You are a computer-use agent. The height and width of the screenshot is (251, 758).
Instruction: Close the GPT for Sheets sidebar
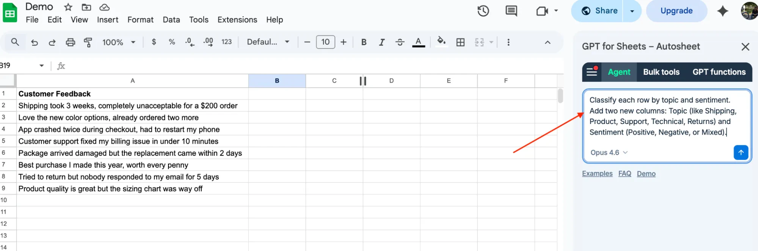tap(745, 47)
